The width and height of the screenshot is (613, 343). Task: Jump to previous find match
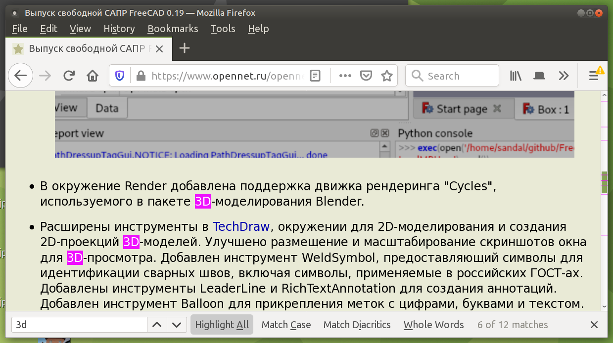pyautogui.click(x=156, y=325)
